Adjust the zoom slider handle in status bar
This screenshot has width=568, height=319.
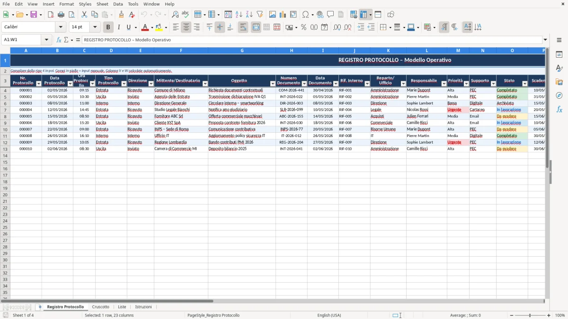point(530,315)
